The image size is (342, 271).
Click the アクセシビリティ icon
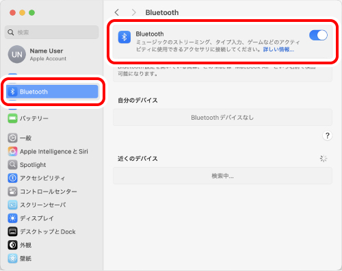[x=12, y=178]
